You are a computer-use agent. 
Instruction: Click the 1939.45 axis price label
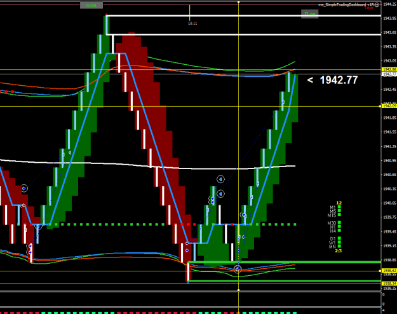pyautogui.click(x=389, y=231)
